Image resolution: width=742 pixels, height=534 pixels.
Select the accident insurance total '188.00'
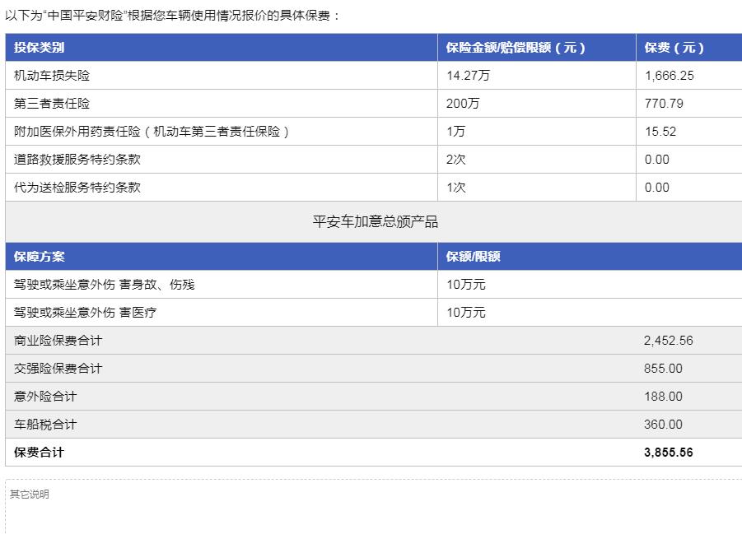pos(663,396)
